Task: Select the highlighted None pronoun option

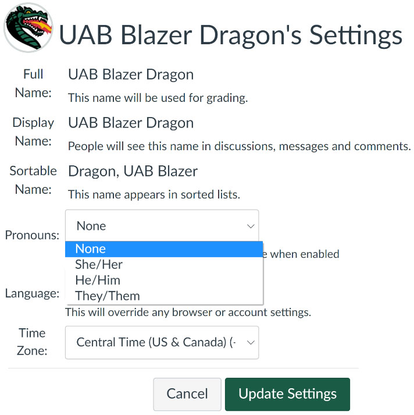Action: [x=163, y=249]
